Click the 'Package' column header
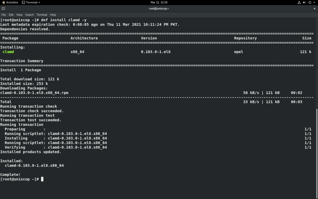The image size is (318, 199). pyautogui.click(x=10, y=38)
